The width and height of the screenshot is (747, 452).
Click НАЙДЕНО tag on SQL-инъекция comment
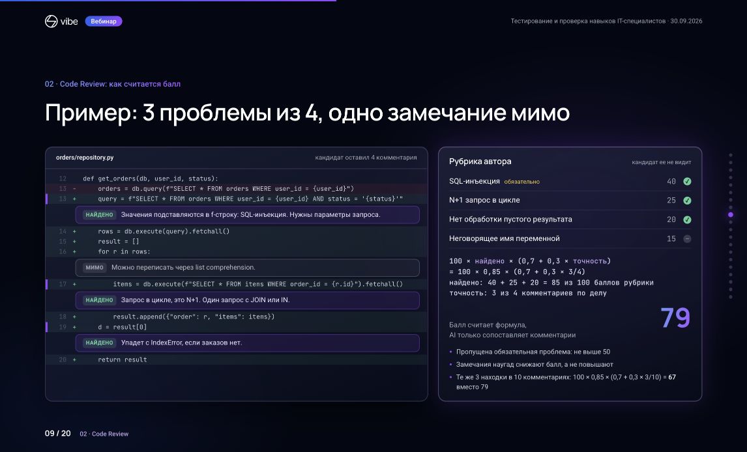coord(99,214)
